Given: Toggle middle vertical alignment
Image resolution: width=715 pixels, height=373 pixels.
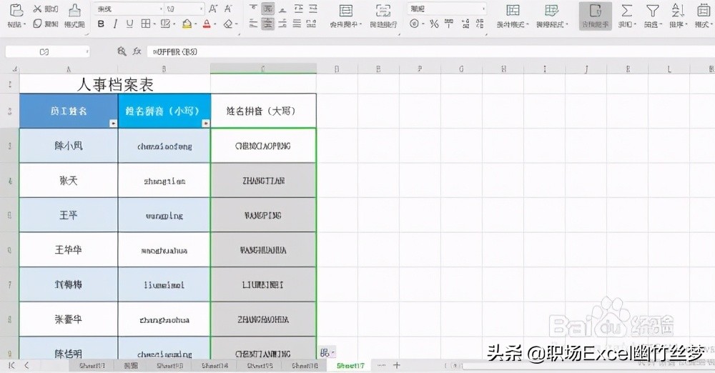Looking at the screenshot, I should point(268,9).
